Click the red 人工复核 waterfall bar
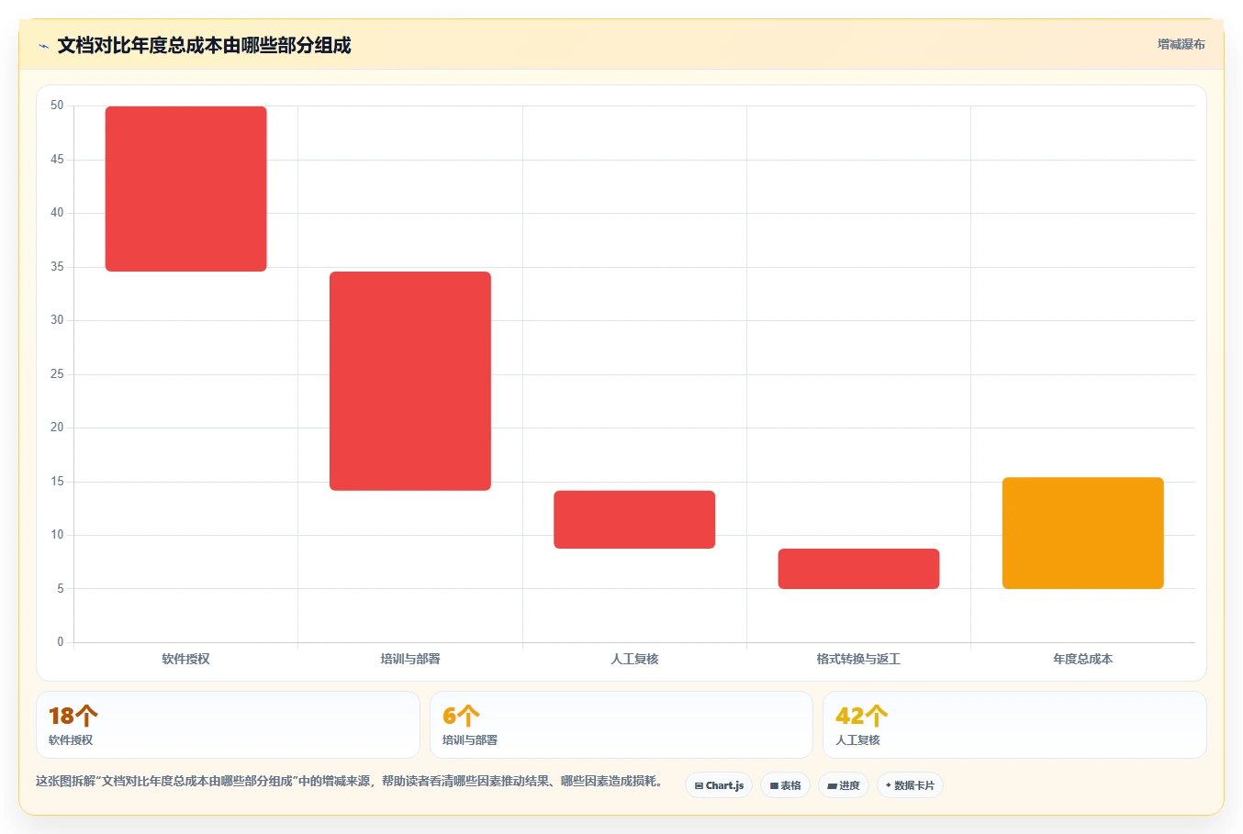The image size is (1243, 834). click(x=634, y=519)
